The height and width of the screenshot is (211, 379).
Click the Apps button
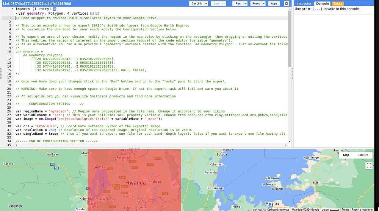pos(274,3)
